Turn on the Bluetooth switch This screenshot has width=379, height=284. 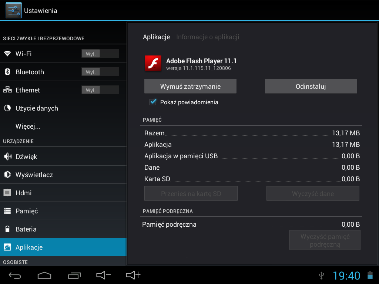100,72
